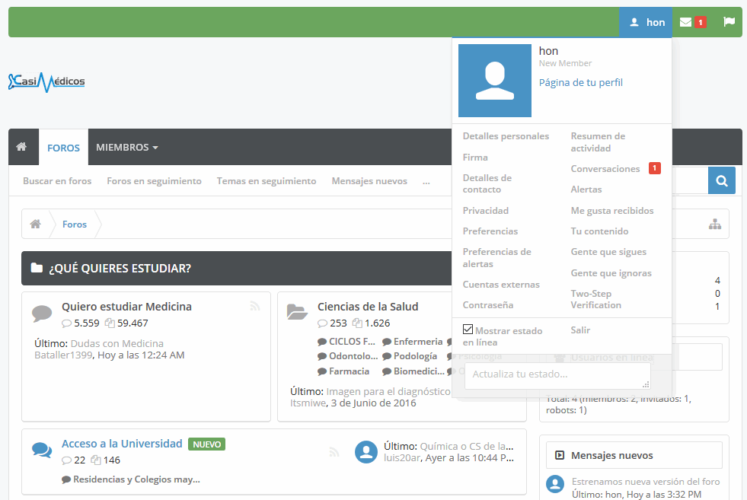Open Acceso a la Universidad forum
The image size is (747, 500).
pos(122,444)
